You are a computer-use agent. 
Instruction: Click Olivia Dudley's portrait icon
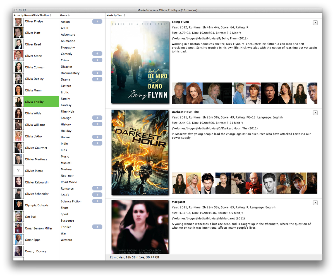(18, 78)
